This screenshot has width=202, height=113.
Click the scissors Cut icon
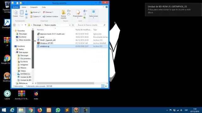[27, 11]
